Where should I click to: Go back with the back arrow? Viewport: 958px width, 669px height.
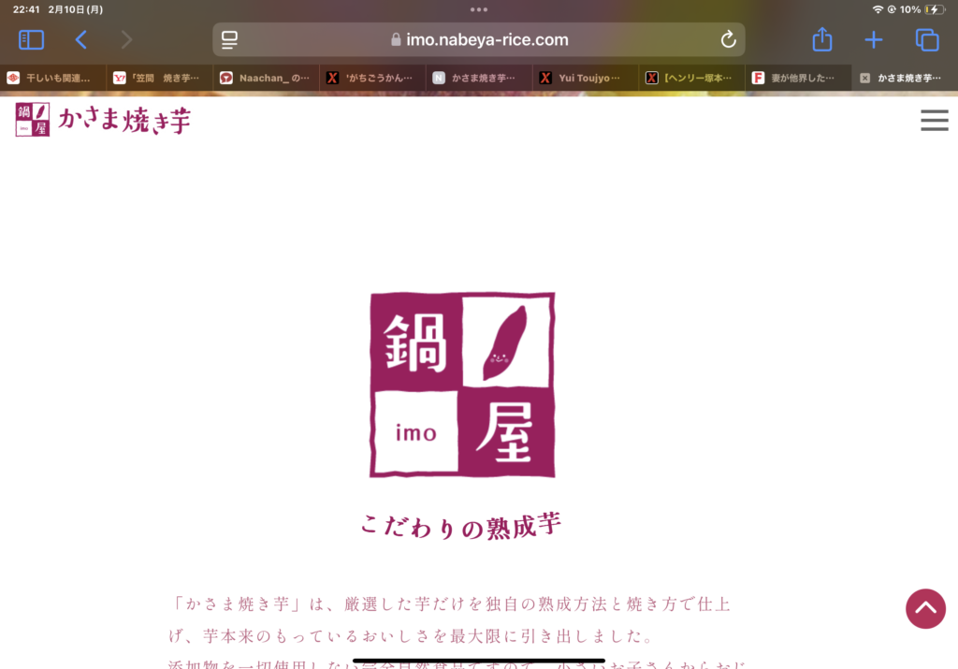(x=81, y=40)
